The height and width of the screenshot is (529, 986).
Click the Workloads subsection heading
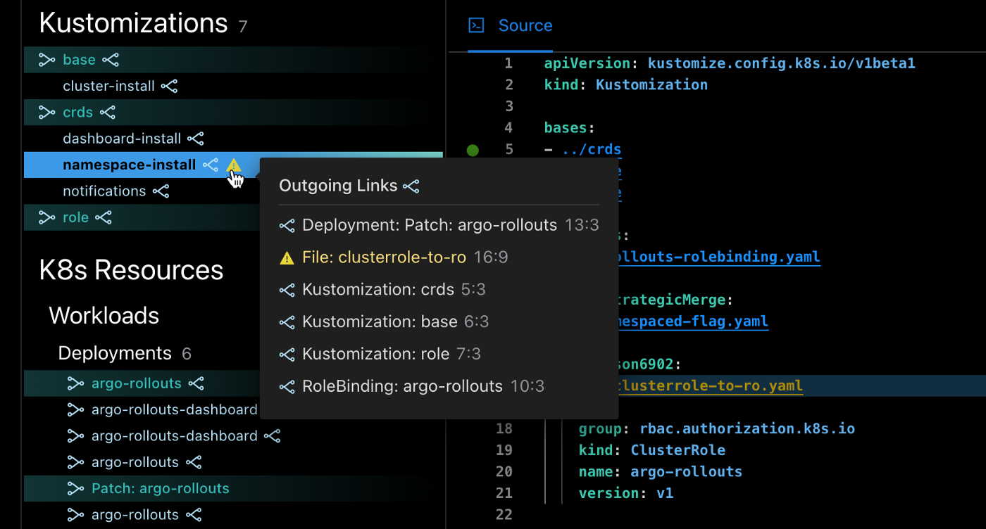pos(104,315)
